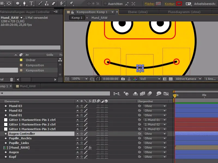Toggle shy switch for Mund 03 layer
Image resolution: width=218 pixels, height=163 pixels.
click(x=77, y=106)
